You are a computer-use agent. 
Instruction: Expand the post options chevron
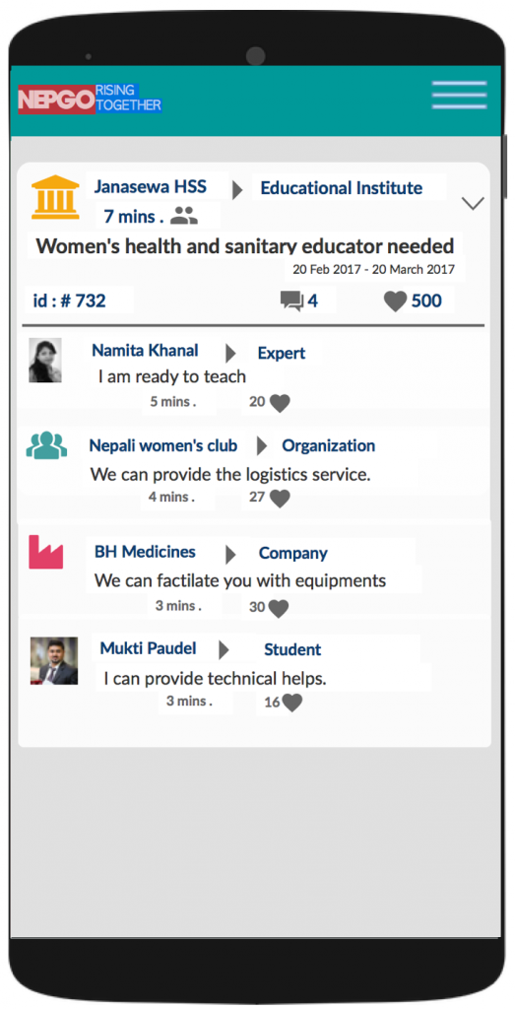(x=474, y=203)
